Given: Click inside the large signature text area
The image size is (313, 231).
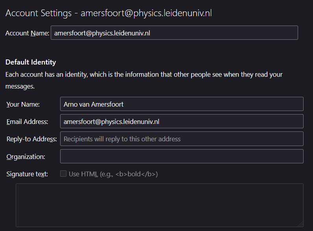Looking at the screenshot, I should [159, 205].
